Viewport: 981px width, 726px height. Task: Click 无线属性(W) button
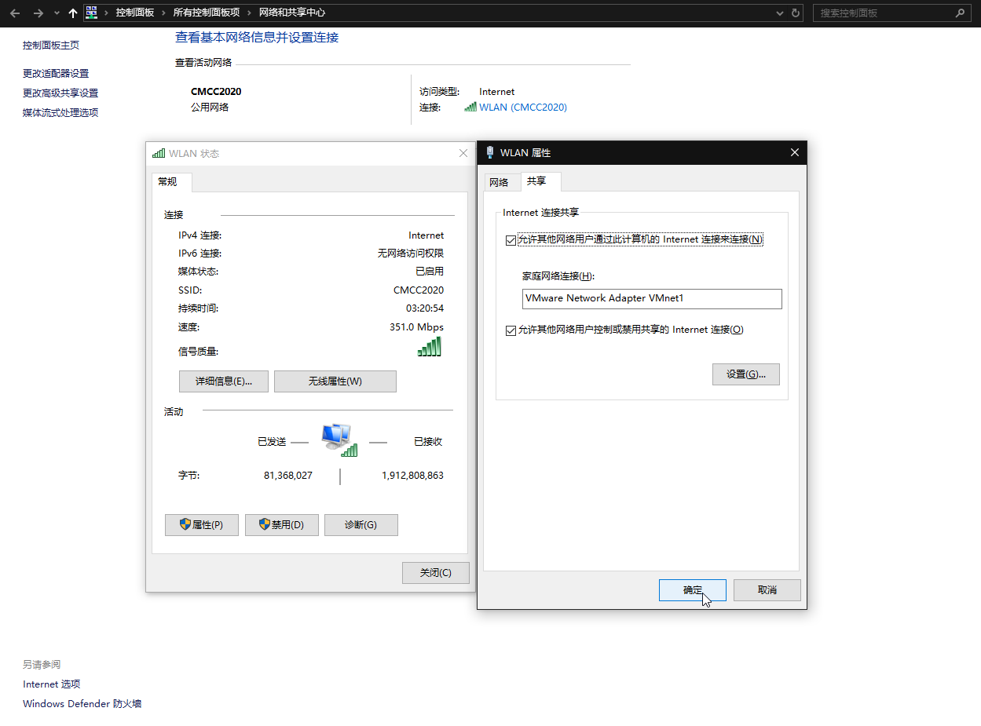point(335,381)
